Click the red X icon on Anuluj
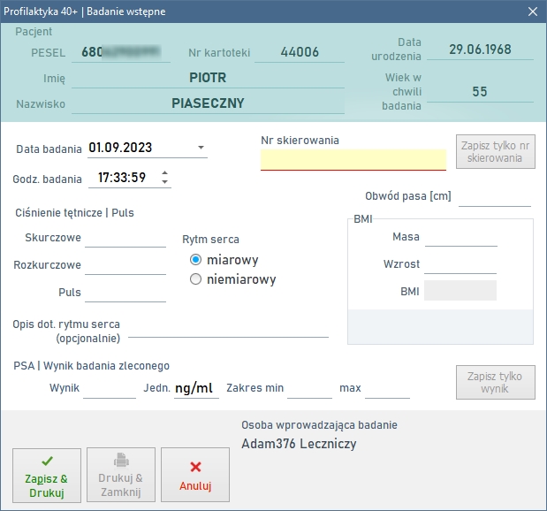Viewport: 547px width, 511px height. tap(195, 467)
